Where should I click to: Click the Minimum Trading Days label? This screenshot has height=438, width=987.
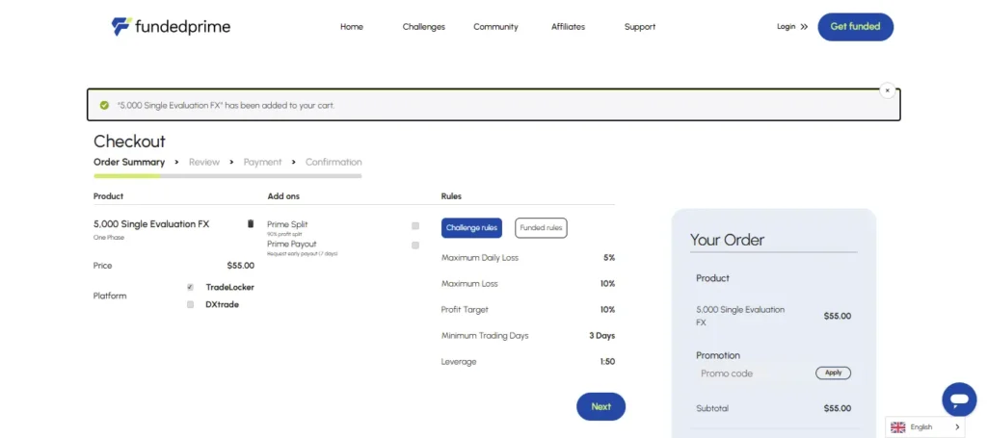tap(485, 336)
